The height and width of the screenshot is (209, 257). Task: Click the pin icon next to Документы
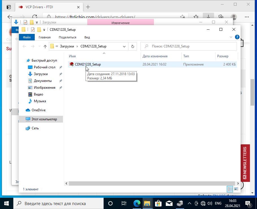pyautogui.click(x=61, y=81)
